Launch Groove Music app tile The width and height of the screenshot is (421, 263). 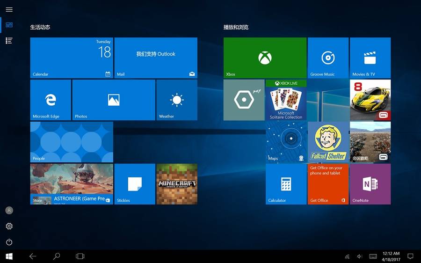[x=328, y=58]
